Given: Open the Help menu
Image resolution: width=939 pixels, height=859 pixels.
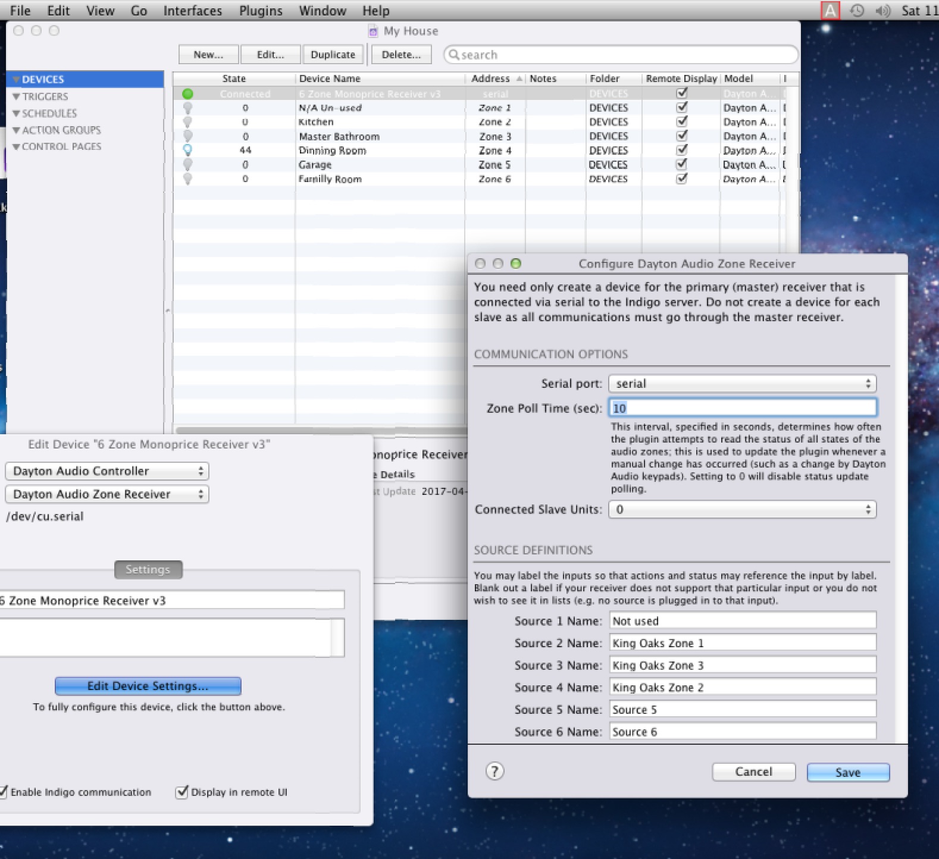Looking at the screenshot, I should (375, 11).
